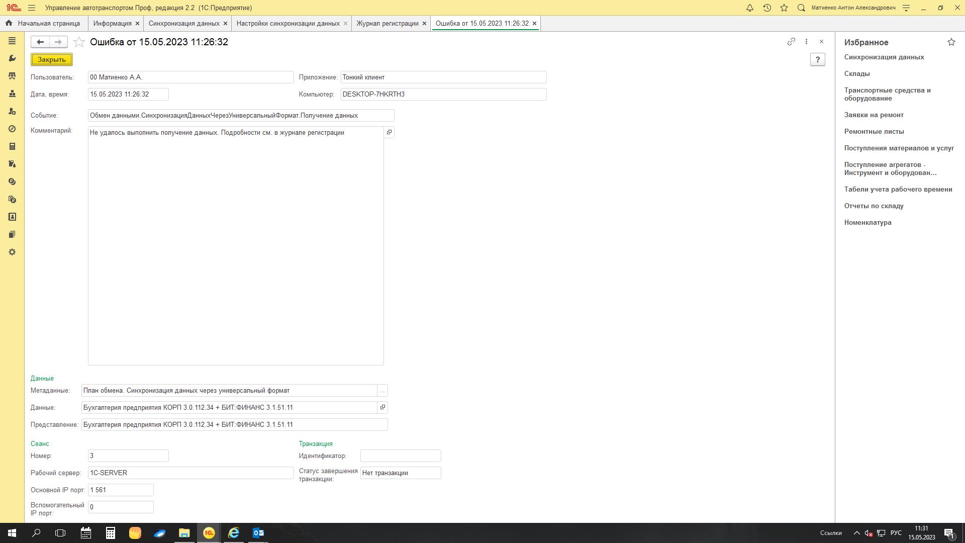The width and height of the screenshot is (965, 543).
Task: Show hidden system tray icons chevron
Action: (x=856, y=533)
